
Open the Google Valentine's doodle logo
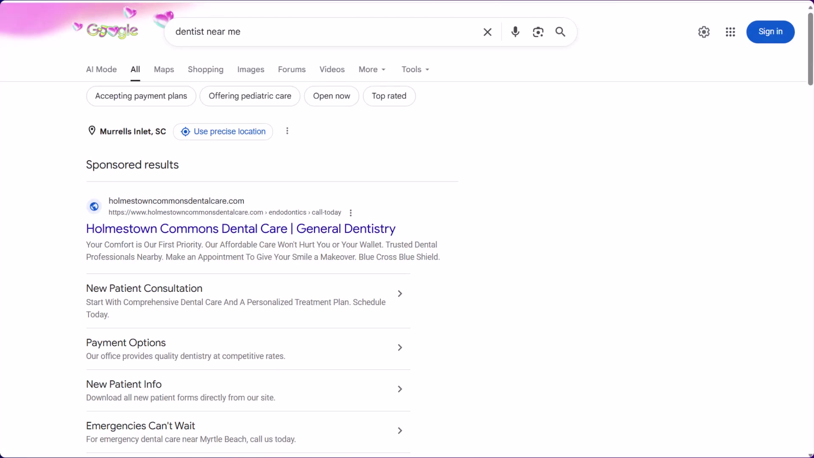(x=112, y=31)
